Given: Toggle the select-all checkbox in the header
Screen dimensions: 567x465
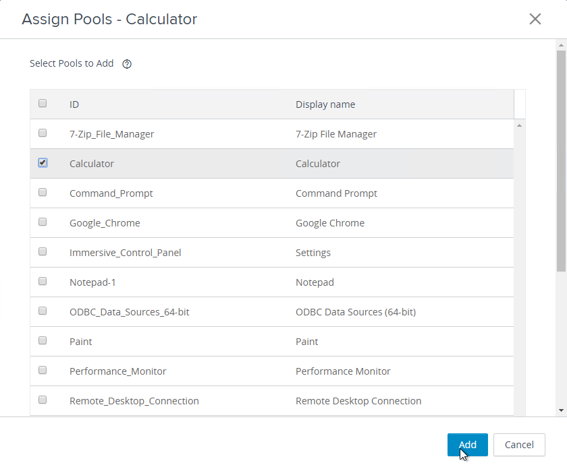Looking at the screenshot, I should click(43, 103).
